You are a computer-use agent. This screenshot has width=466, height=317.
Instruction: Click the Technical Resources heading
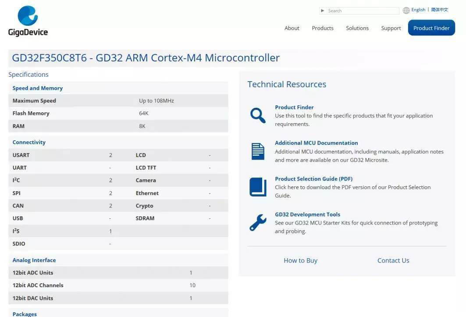287,85
